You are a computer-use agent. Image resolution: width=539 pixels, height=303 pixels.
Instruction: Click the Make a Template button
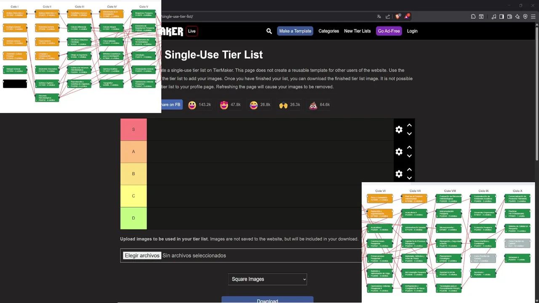click(295, 31)
